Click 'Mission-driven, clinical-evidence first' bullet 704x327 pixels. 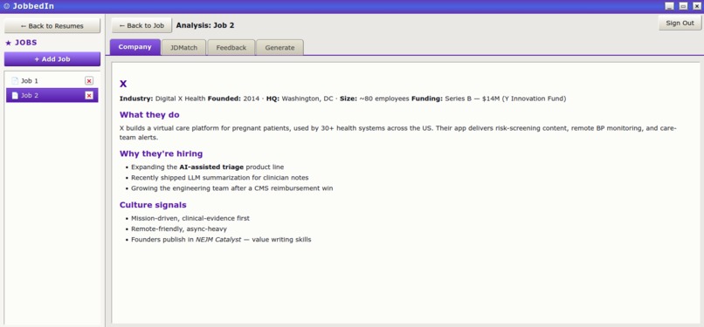point(190,219)
